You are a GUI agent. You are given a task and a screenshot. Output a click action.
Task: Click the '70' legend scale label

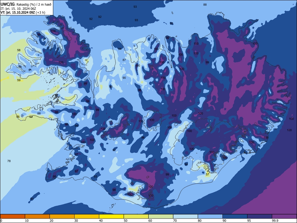click(x=175, y=221)
